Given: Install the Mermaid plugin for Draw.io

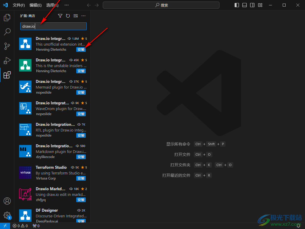Looking at the screenshot, I should pos(81,92).
